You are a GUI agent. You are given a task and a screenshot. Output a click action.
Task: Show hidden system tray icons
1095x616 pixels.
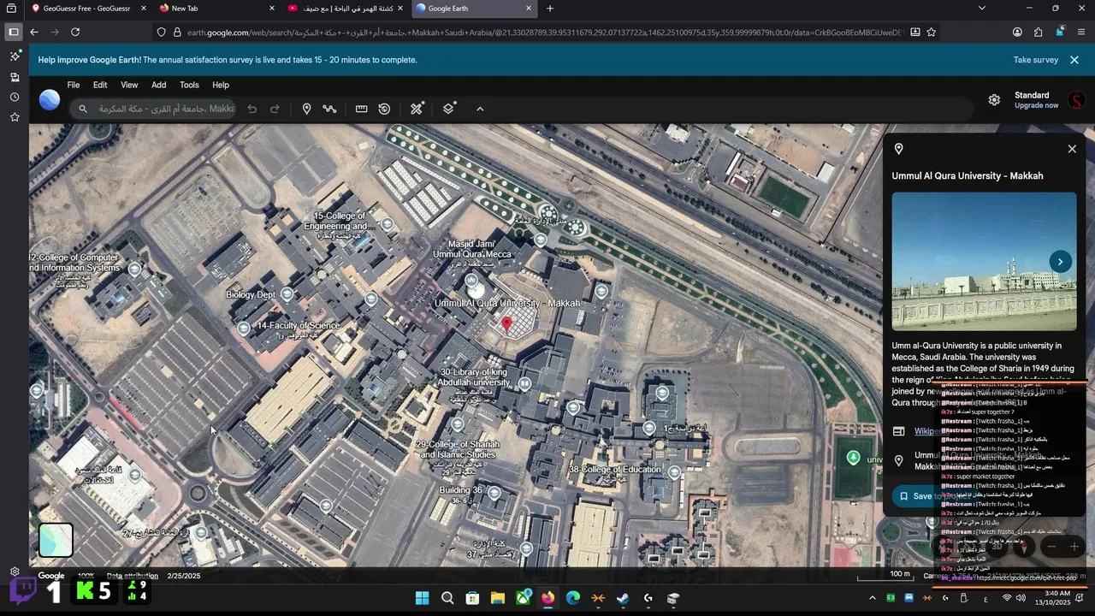872,598
